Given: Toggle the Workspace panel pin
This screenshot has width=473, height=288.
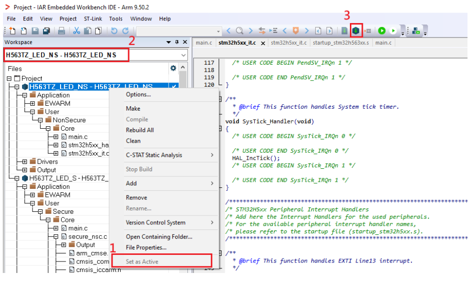Looking at the screenshot, I should coord(177,42).
